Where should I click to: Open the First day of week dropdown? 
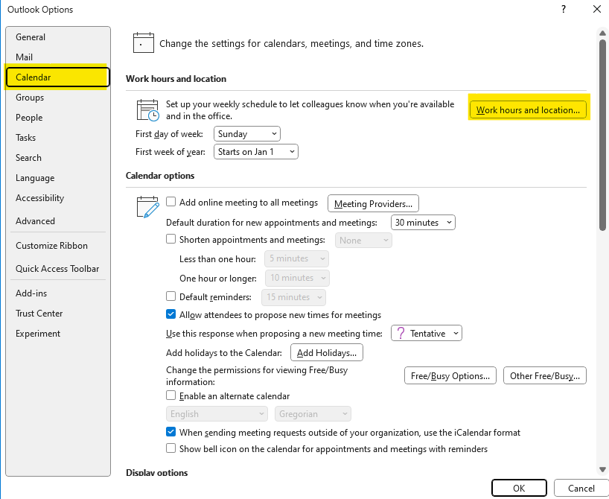(247, 134)
